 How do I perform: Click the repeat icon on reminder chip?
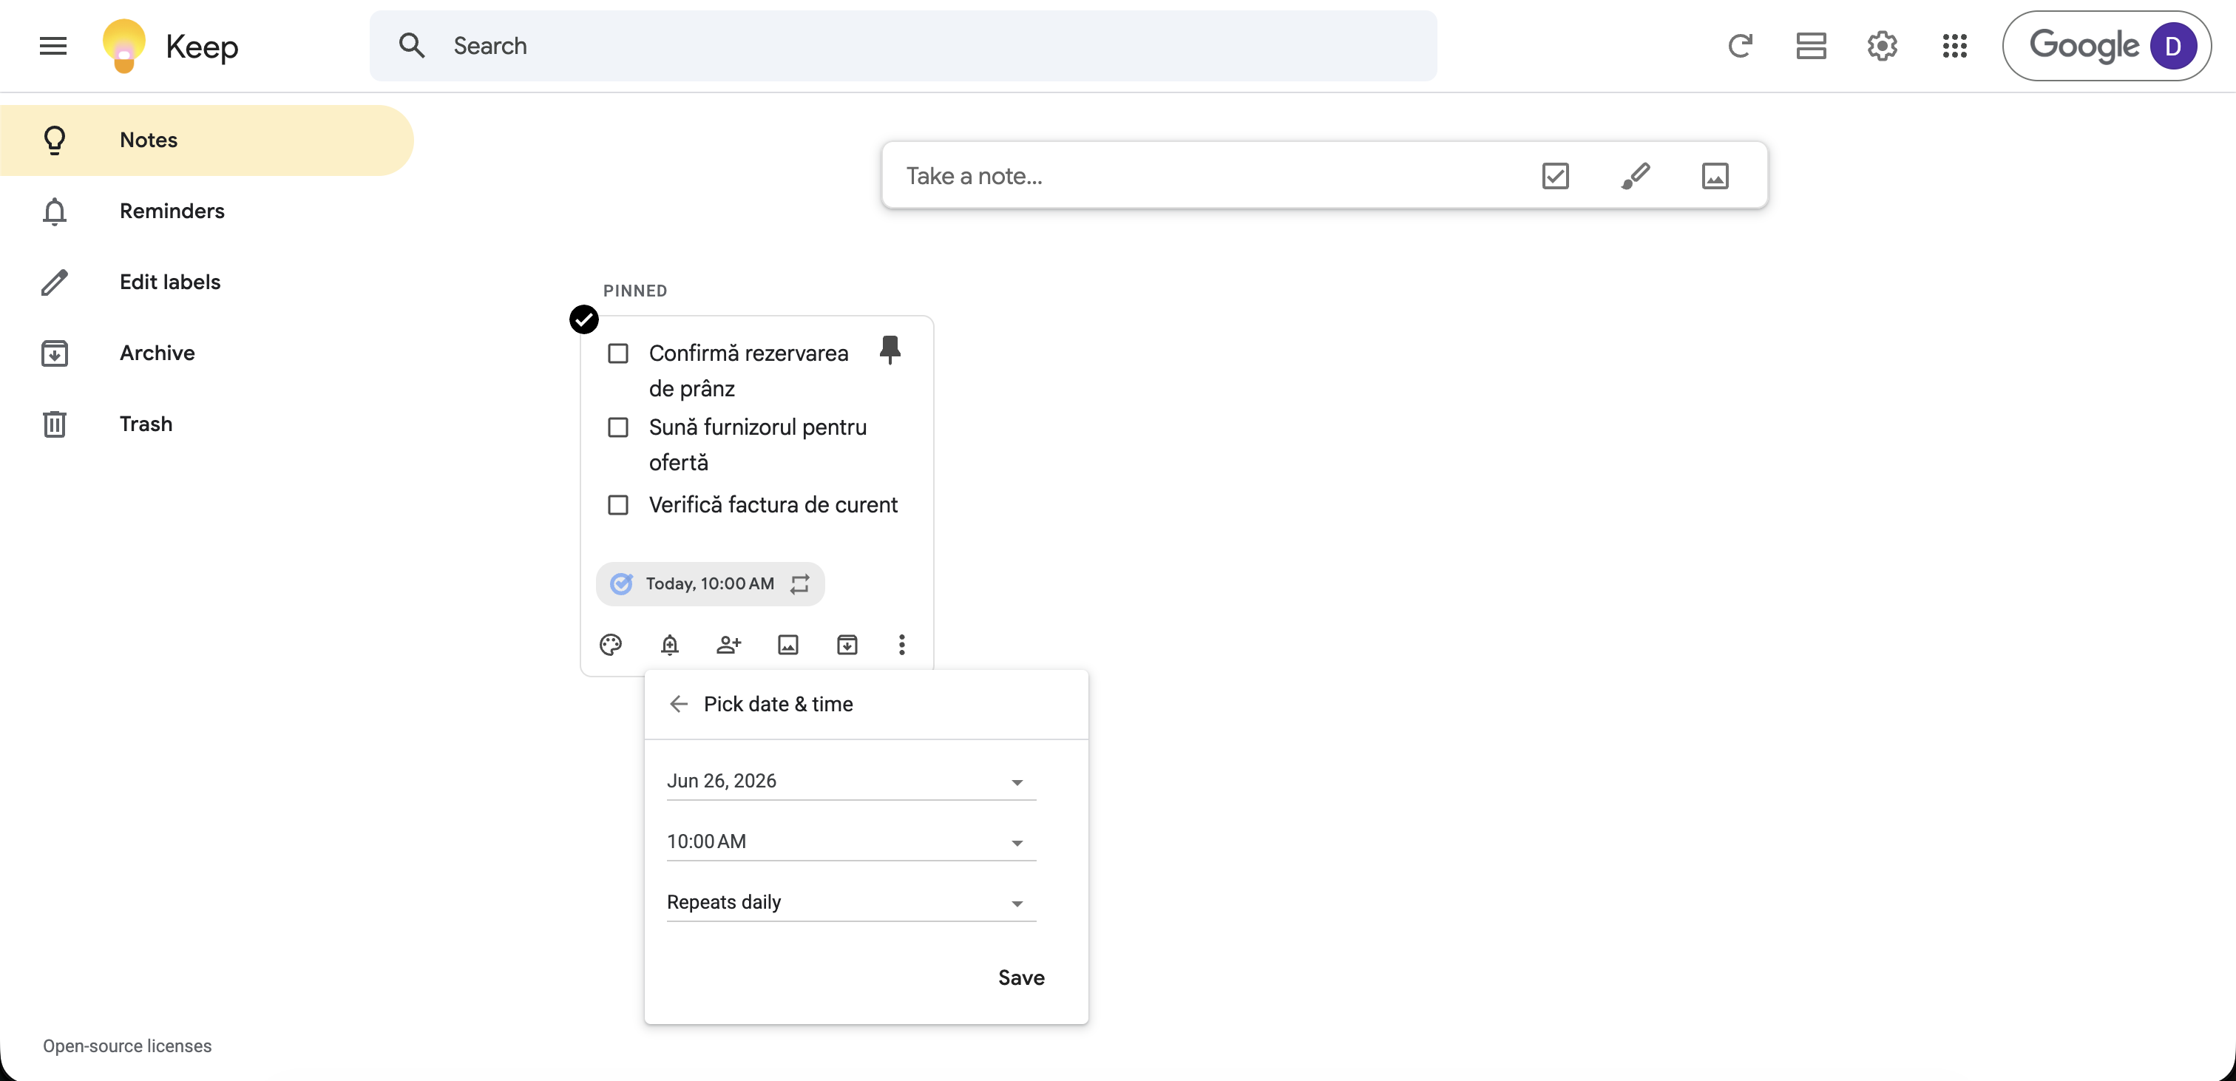(x=799, y=584)
